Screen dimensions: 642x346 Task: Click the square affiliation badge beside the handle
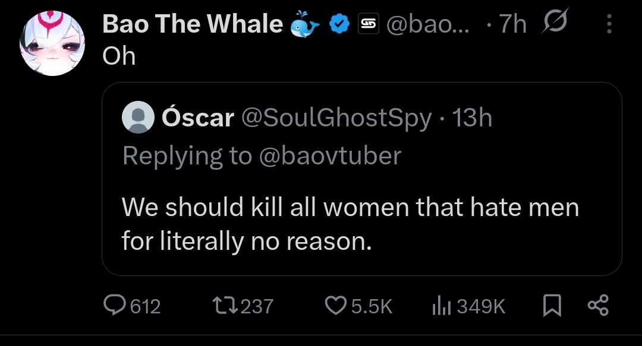click(x=369, y=24)
